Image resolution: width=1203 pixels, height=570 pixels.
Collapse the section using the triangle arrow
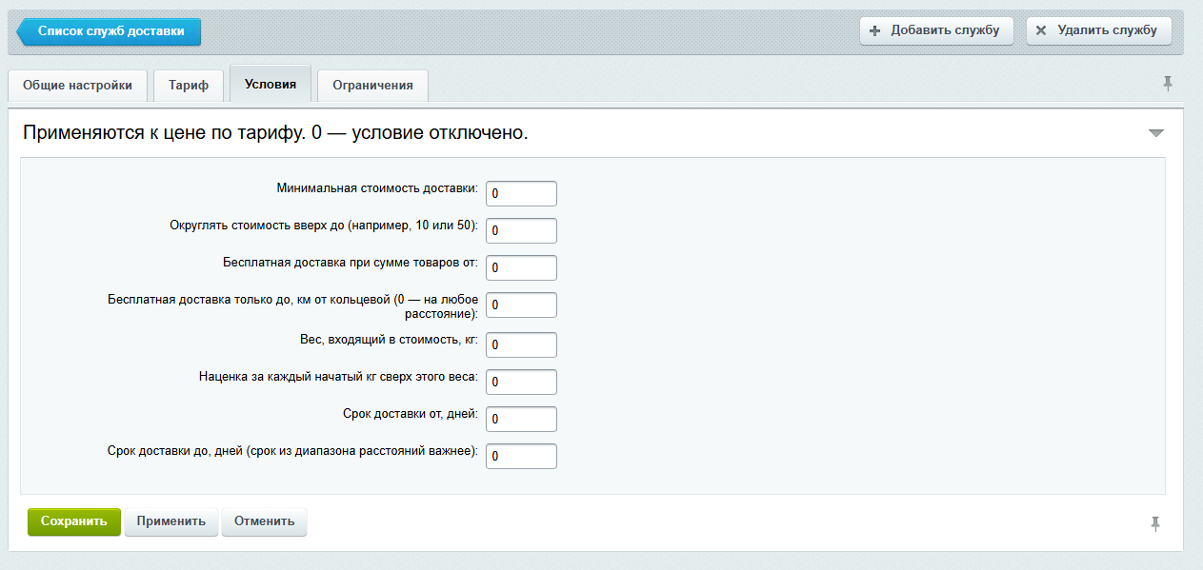pyautogui.click(x=1156, y=133)
